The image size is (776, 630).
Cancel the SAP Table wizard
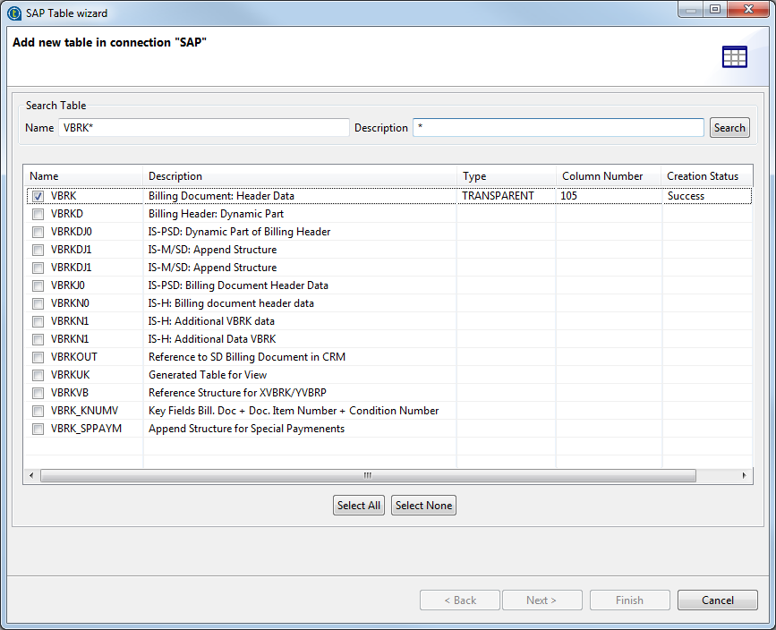click(x=717, y=600)
